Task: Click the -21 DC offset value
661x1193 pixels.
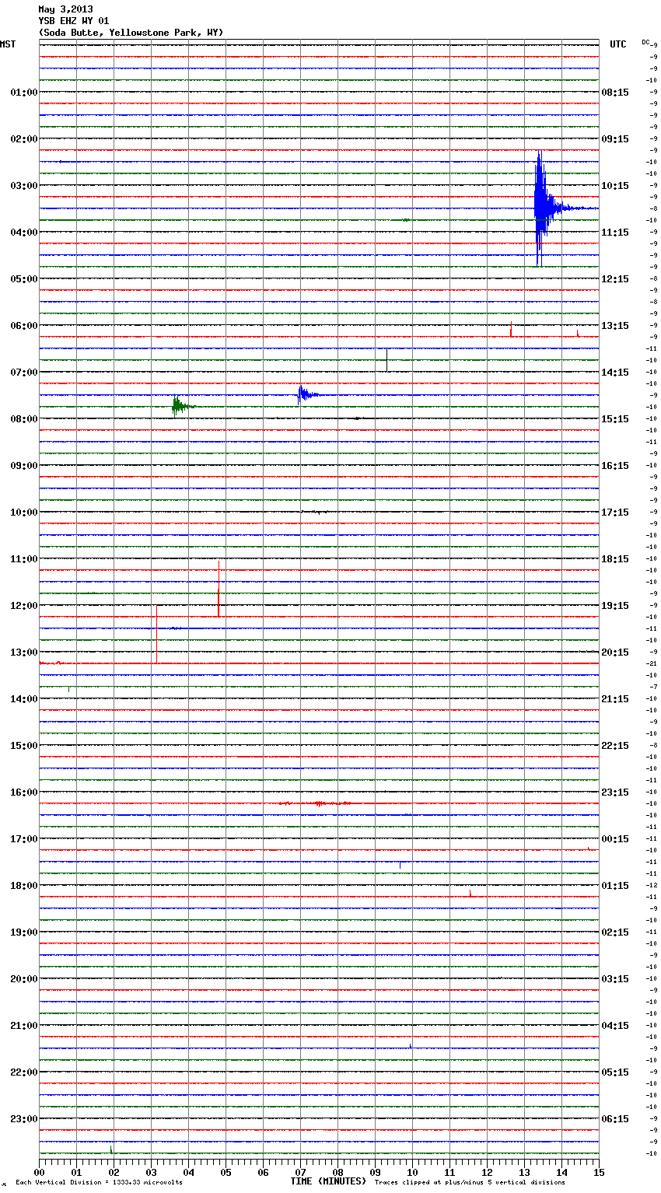Action: (x=652, y=663)
